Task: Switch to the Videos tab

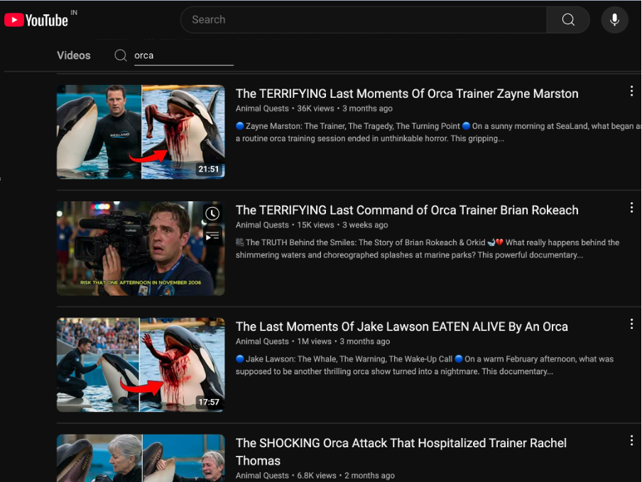Action: [74, 55]
